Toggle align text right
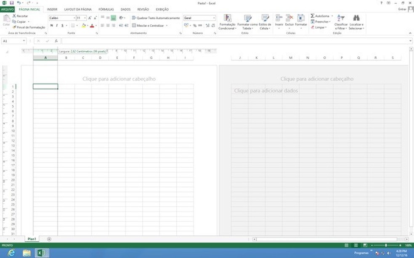This screenshot has width=414, height=258. point(114,26)
